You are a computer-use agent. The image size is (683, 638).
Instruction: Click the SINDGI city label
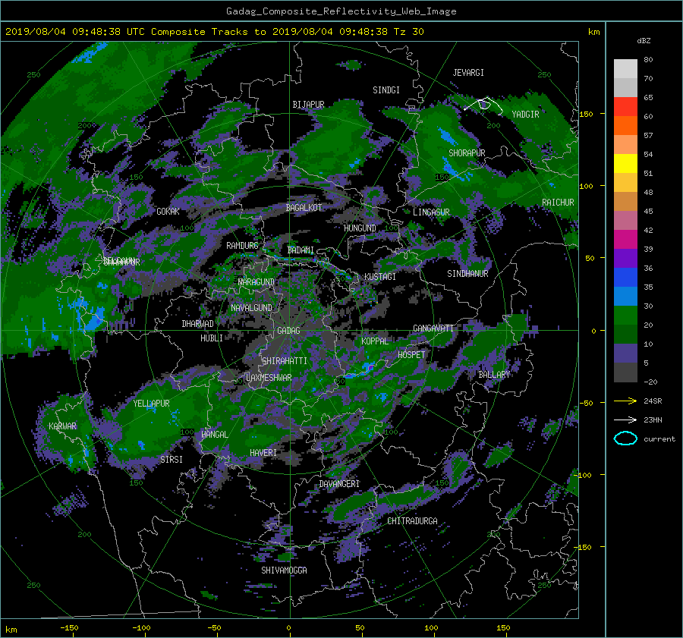click(x=386, y=90)
